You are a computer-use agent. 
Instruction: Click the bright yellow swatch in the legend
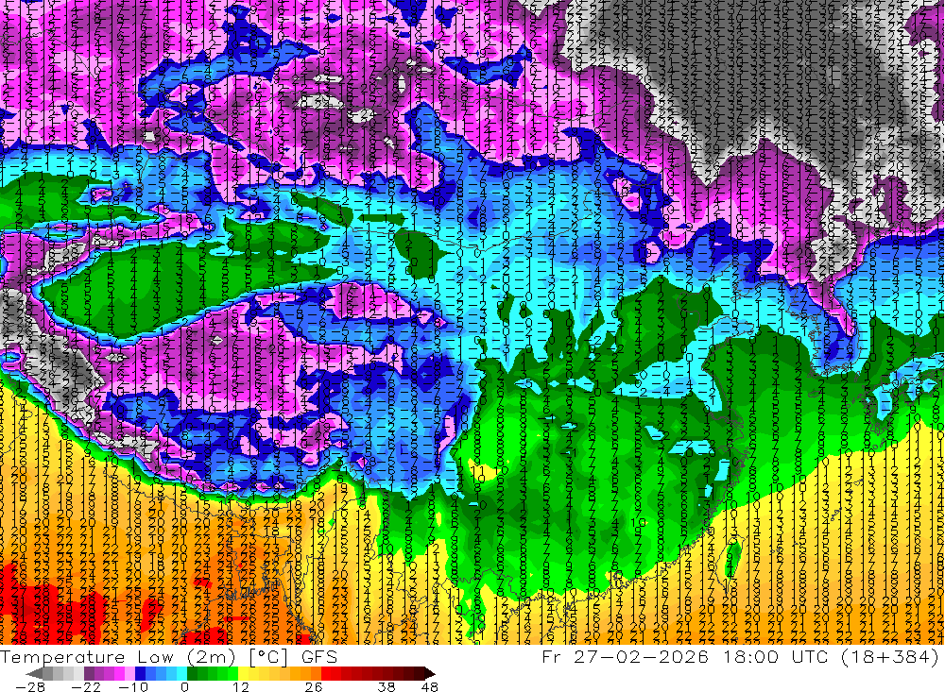coord(244,674)
